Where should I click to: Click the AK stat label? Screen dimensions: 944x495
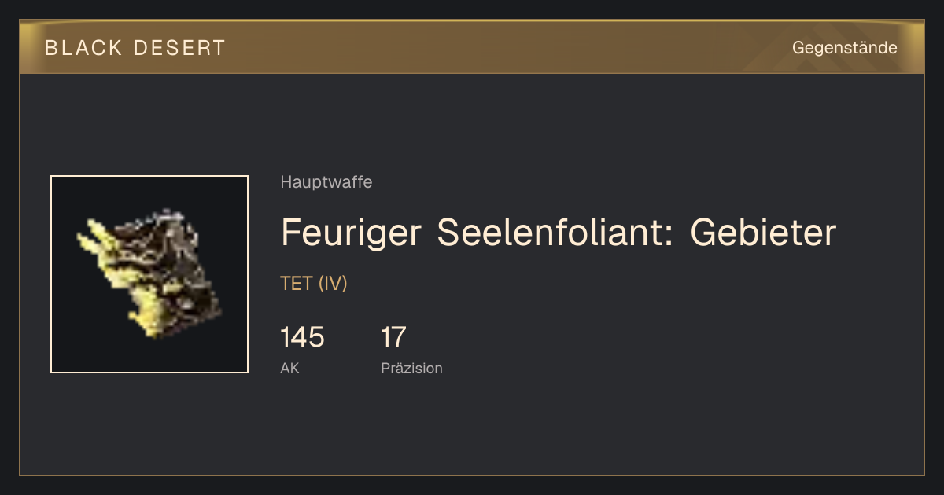tap(289, 368)
